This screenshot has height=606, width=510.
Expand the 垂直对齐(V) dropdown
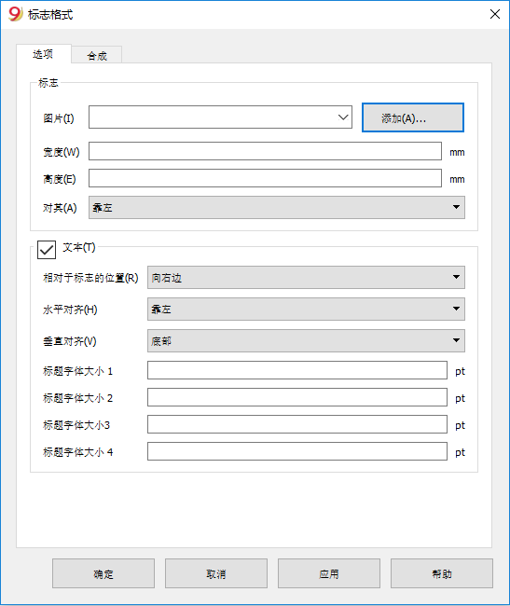click(x=306, y=340)
